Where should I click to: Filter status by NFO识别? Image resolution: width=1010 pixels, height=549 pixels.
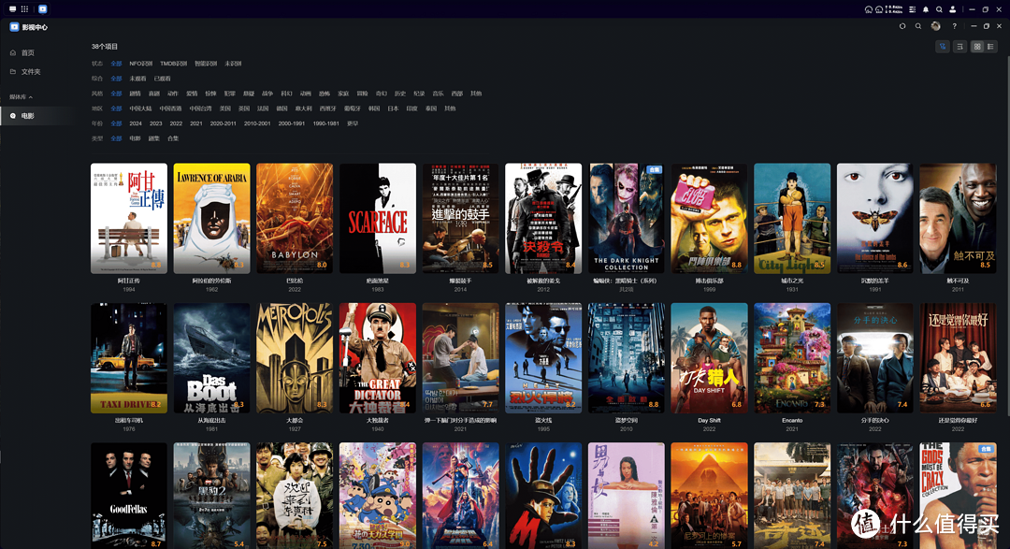tap(140, 64)
